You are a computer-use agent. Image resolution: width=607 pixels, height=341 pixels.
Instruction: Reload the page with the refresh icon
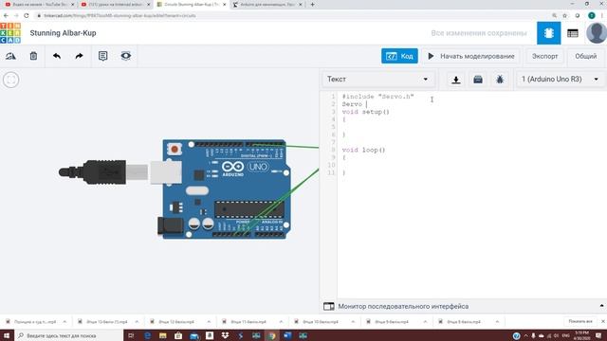point(27,15)
